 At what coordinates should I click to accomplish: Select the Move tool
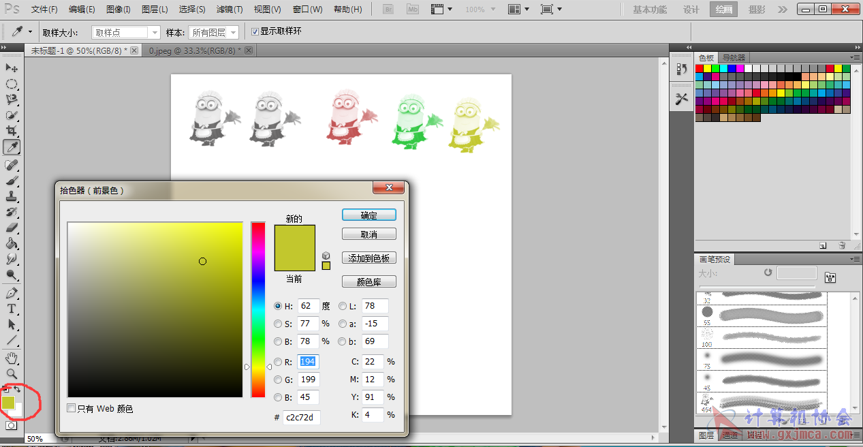(x=12, y=68)
